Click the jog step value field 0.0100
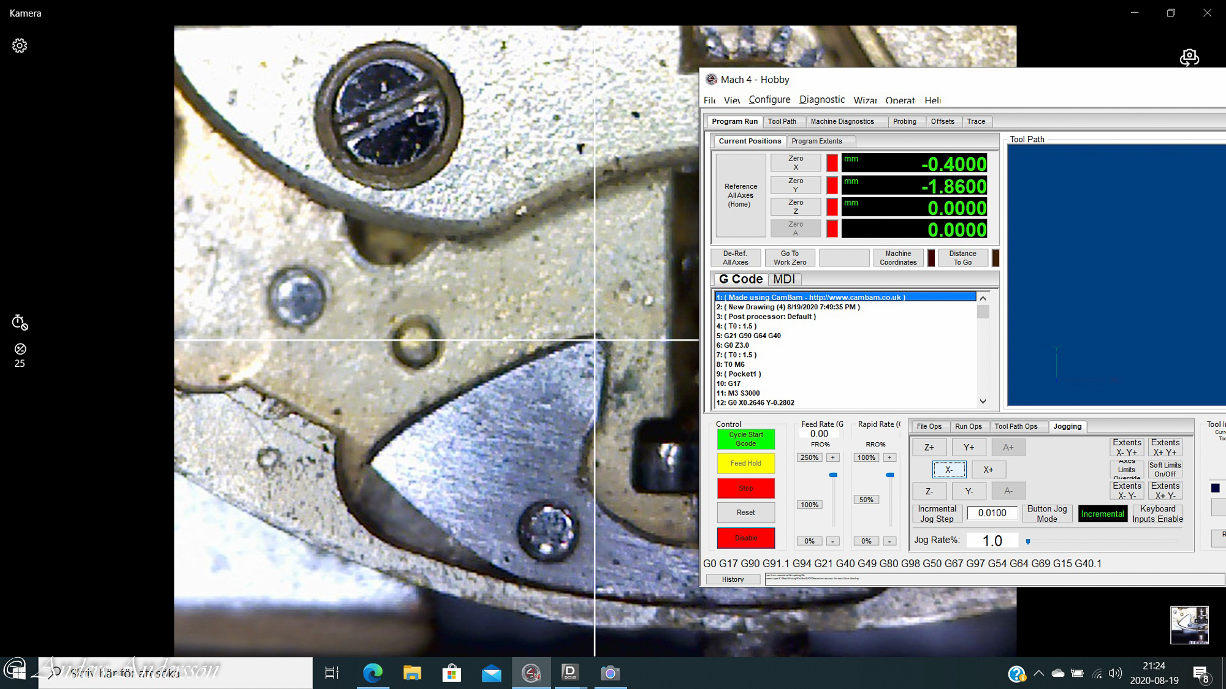 992,513
